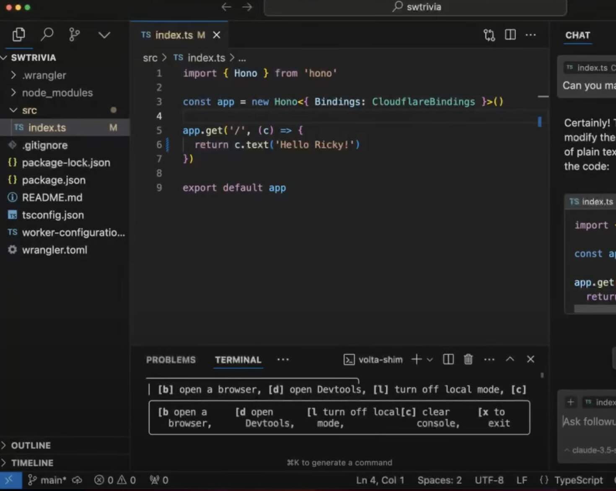
Task: Open package-lock.json file
Action: [66, 163]
